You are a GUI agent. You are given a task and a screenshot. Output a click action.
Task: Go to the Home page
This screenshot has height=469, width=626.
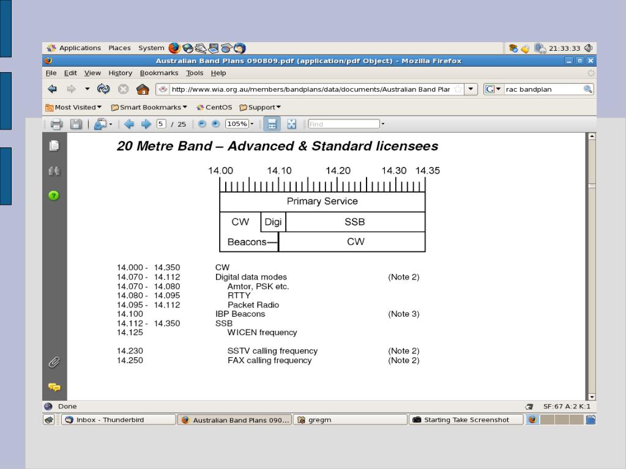coord(143,89)
